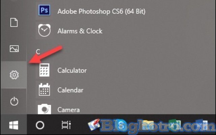The height and width of the screenshot is (135, 216).
Task: Click the Windows Start button
Action: pyautogui.click(x=14, y=125)
